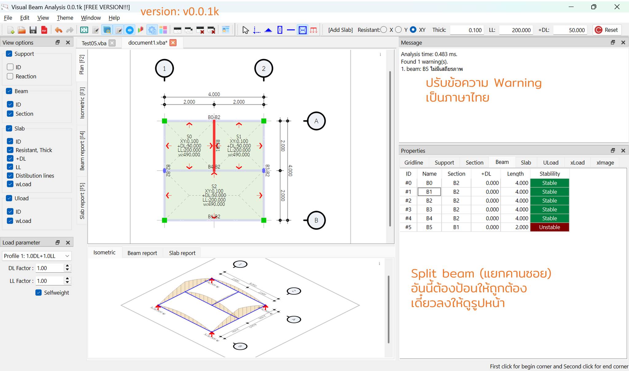Decrease the LL Factor stepper
Image resolution: width=629 pixels, height=371 pixels.
[68, 283]
